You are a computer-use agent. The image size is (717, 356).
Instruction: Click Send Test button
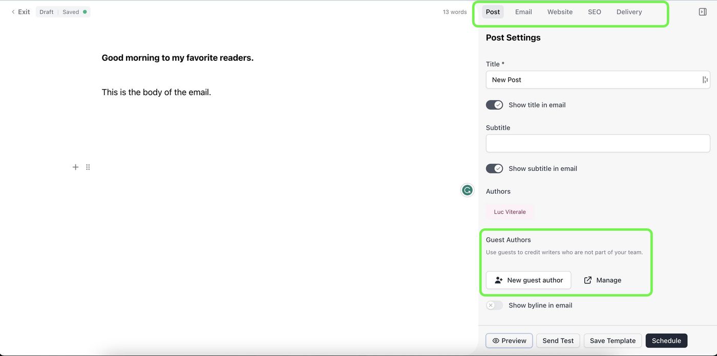(x=558, y=341)
